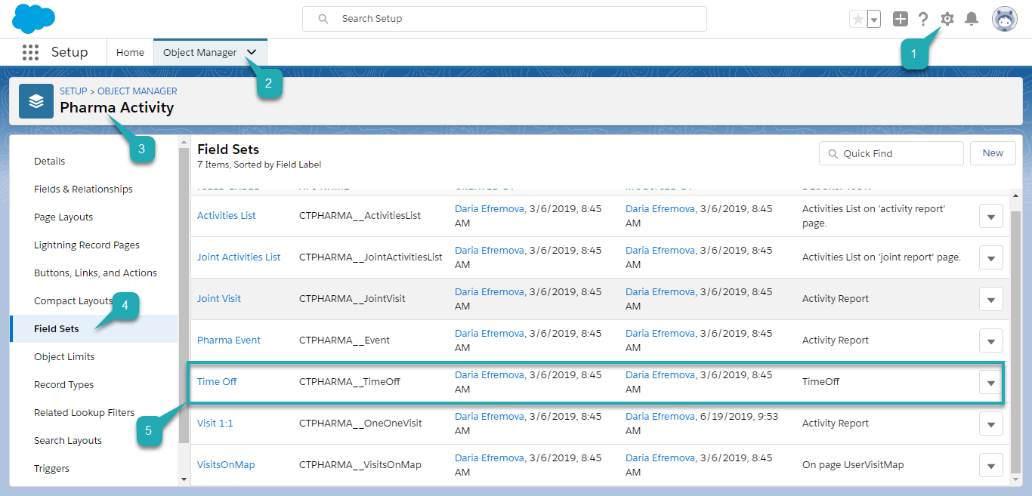
Task: Open the App Launcher grid icon
Action: pyautogui.click(x=30, y=52)
